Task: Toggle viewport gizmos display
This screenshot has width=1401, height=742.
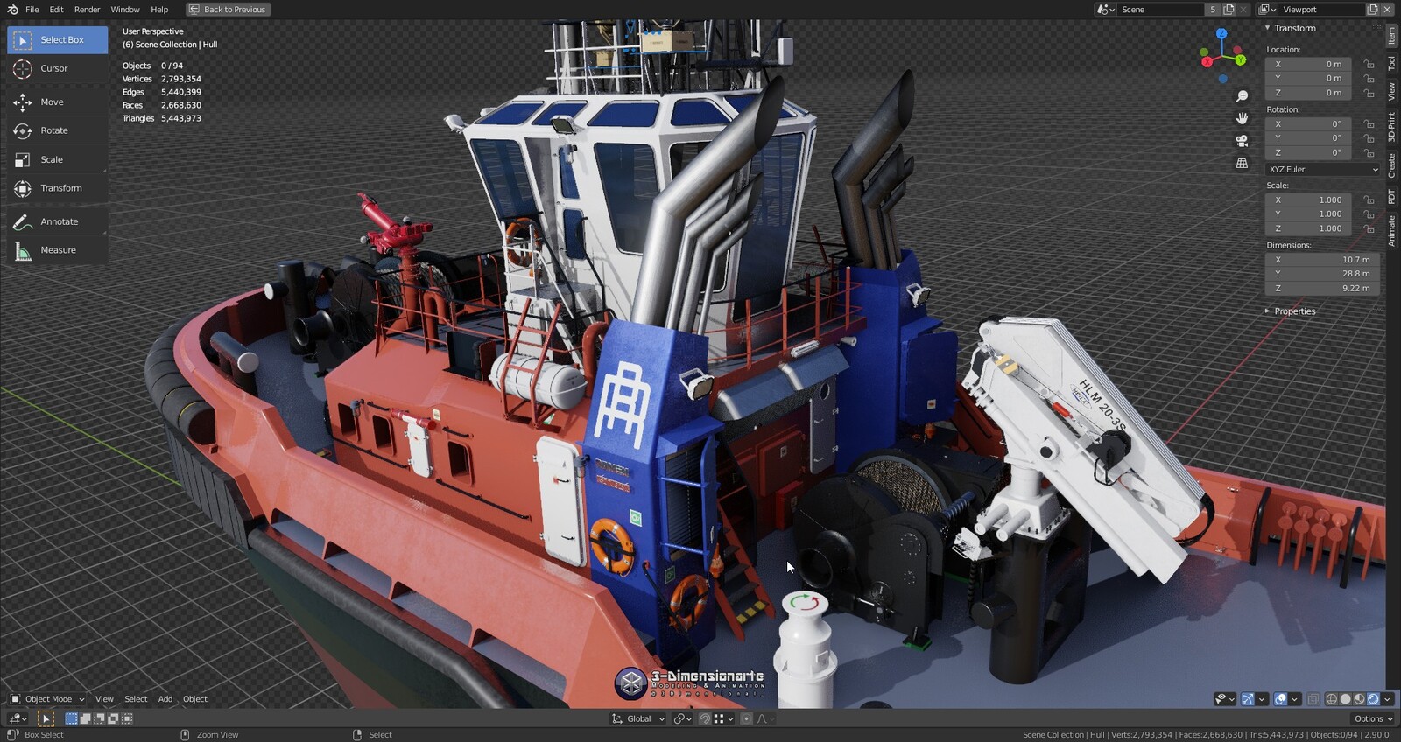Action: coord(1248,699)
